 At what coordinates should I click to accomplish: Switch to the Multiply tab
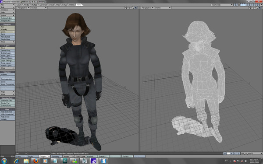34,5
